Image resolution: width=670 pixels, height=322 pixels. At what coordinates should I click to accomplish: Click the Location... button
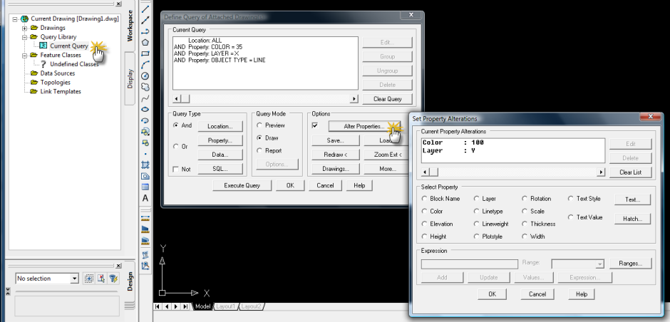point(220,126)
